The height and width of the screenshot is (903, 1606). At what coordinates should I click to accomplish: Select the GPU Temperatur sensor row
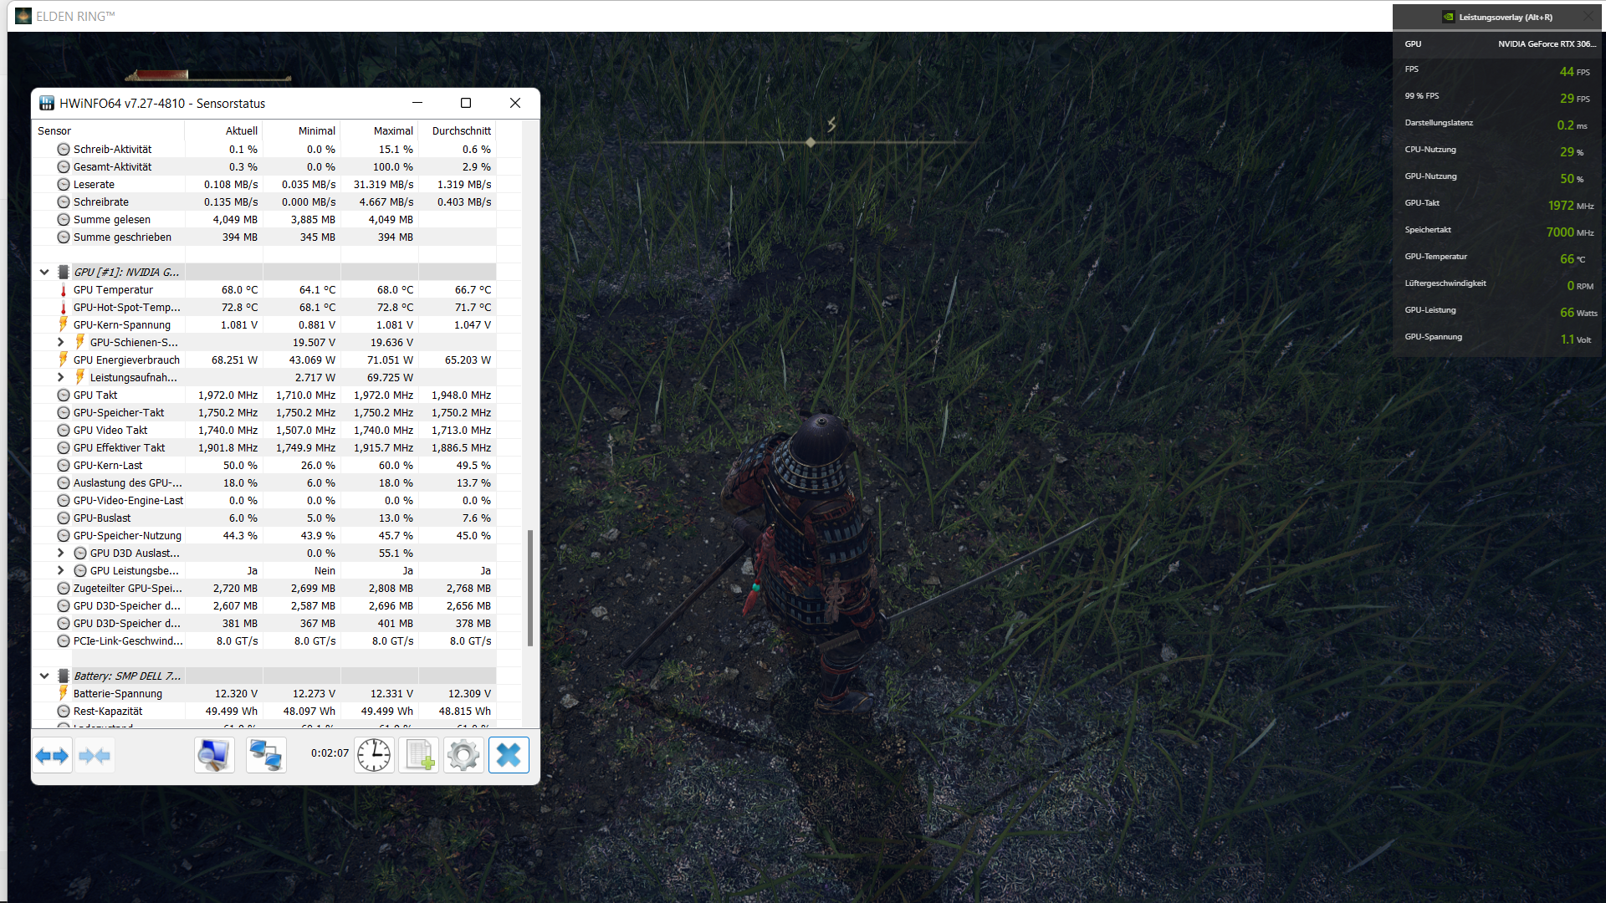point(113,289)
